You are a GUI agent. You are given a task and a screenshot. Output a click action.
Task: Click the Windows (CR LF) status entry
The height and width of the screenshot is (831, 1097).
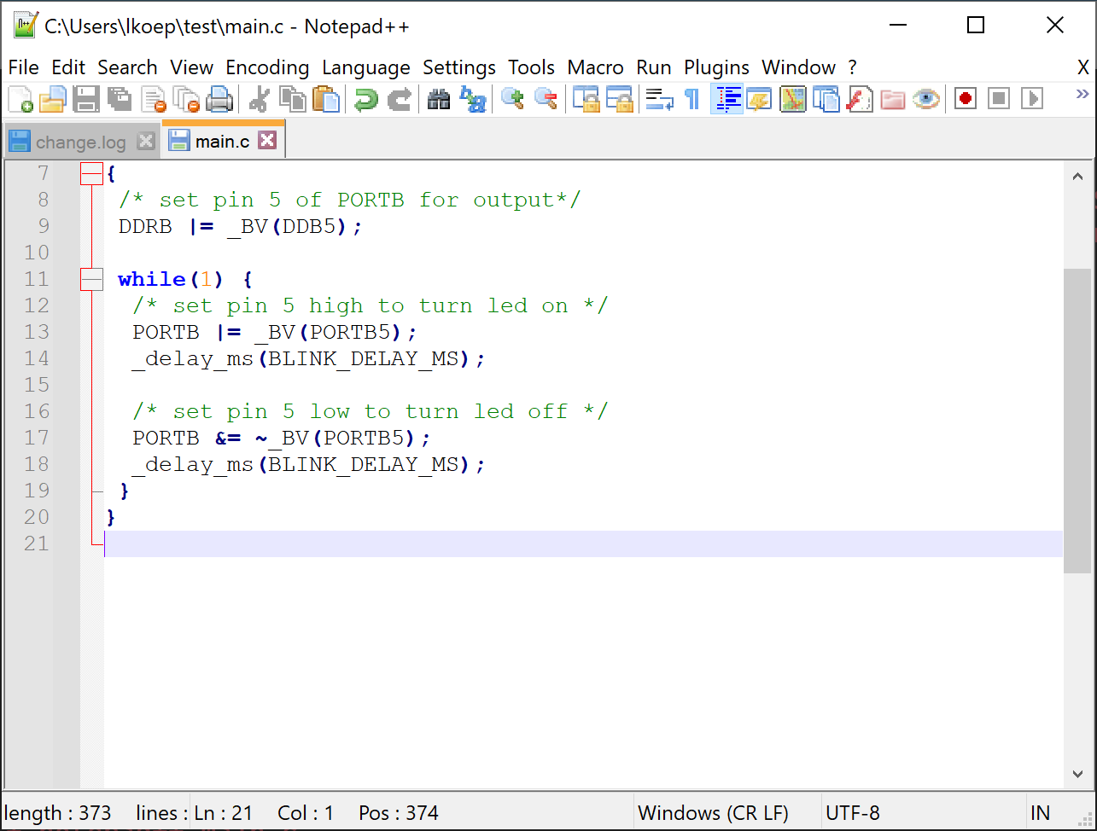tap(713, 813)
